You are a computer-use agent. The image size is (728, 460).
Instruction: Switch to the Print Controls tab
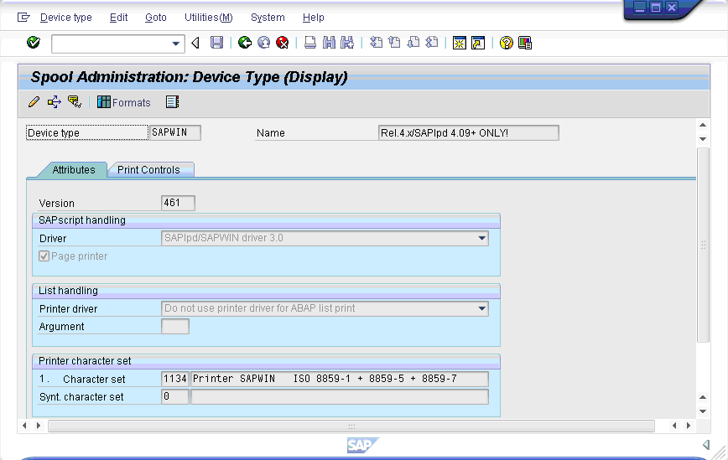point(148,170)
